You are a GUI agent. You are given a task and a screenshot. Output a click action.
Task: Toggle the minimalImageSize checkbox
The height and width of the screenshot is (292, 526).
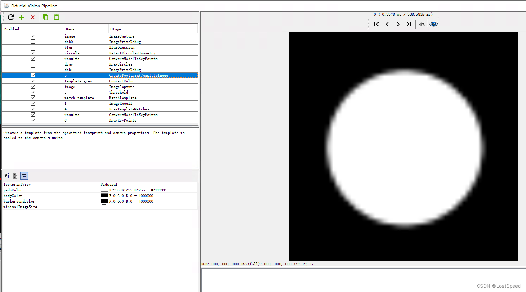click(x=104, y=207)
